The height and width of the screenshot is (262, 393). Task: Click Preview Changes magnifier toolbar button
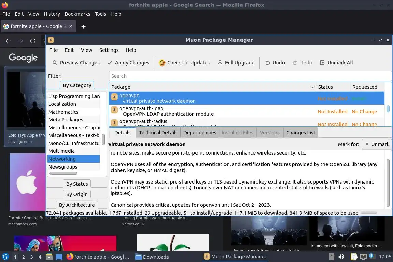point(76,63)
